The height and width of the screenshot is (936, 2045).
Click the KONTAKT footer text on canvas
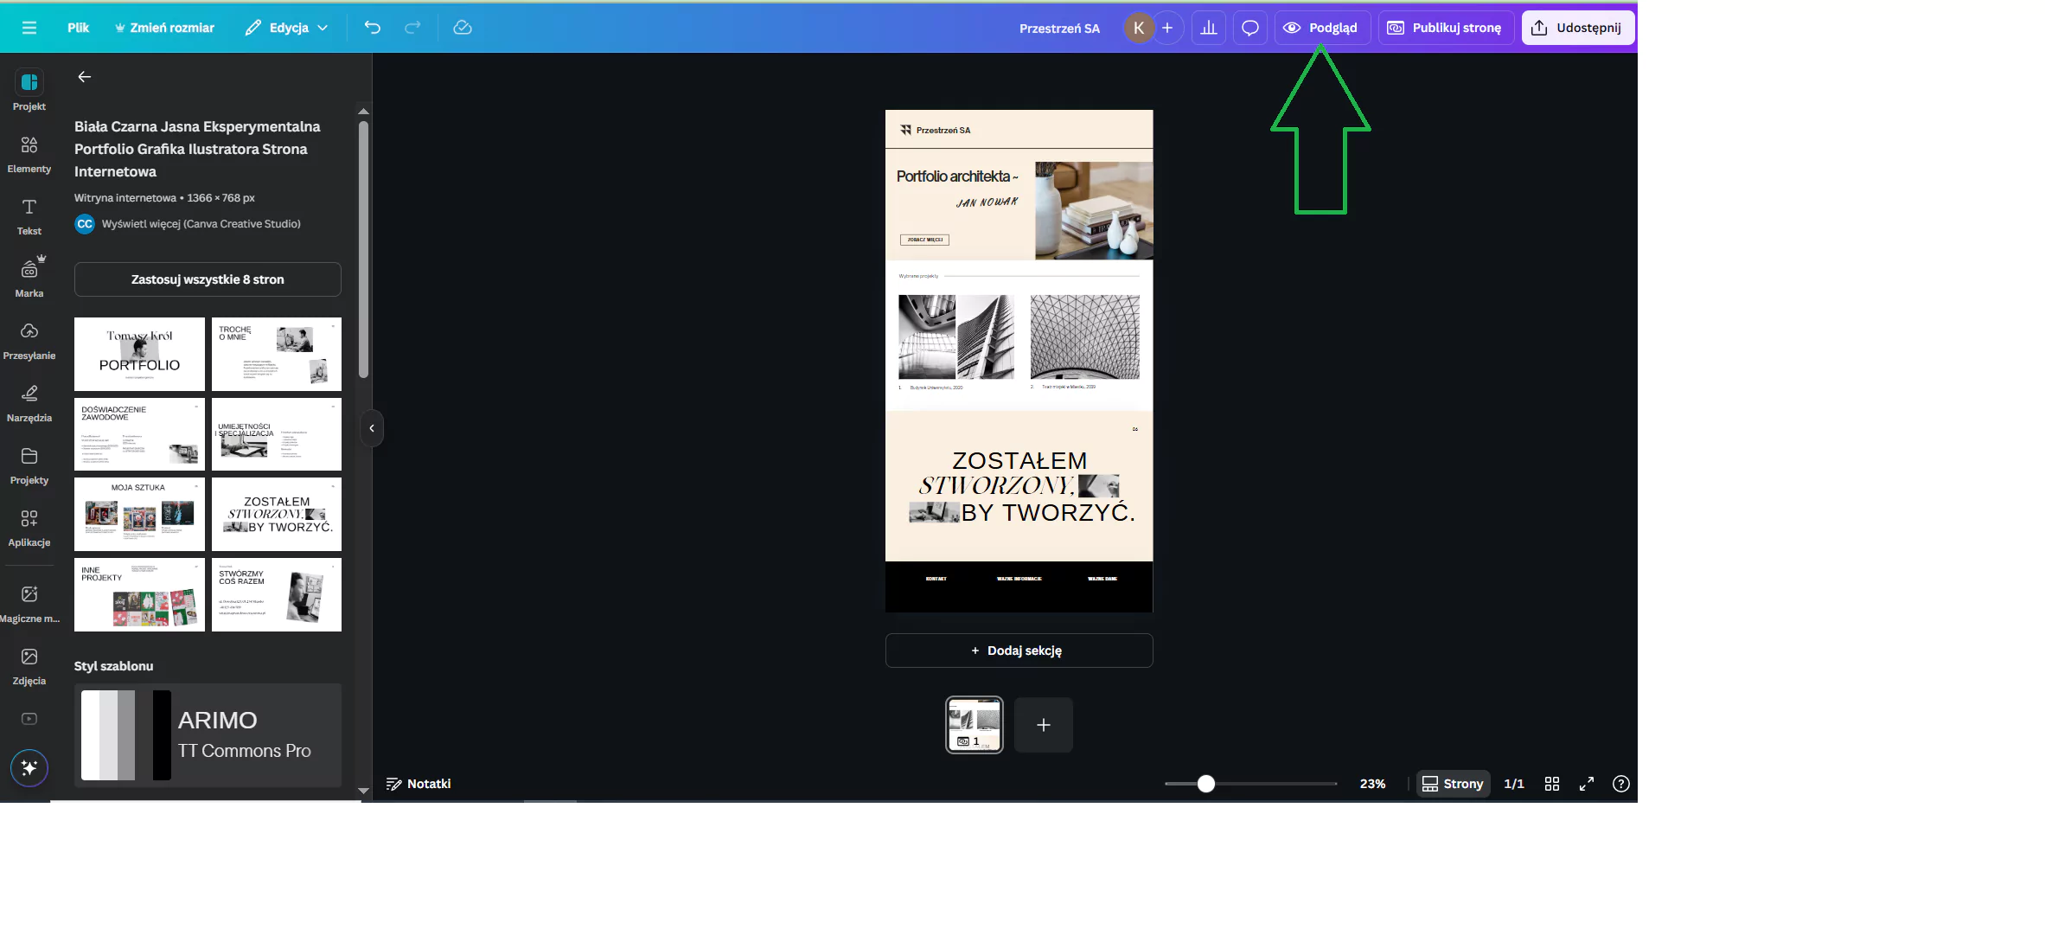tap(936, 579)
